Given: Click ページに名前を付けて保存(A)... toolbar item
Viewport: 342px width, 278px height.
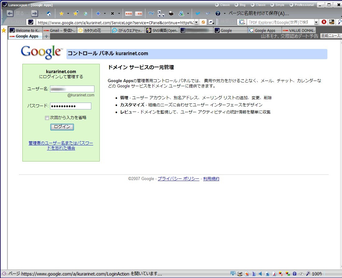Looking at the screenshot, I should (259, 13).
